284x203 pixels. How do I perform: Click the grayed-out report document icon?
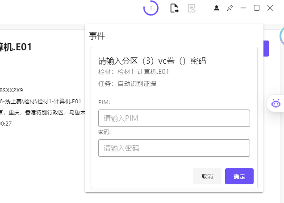coord(192,8)
